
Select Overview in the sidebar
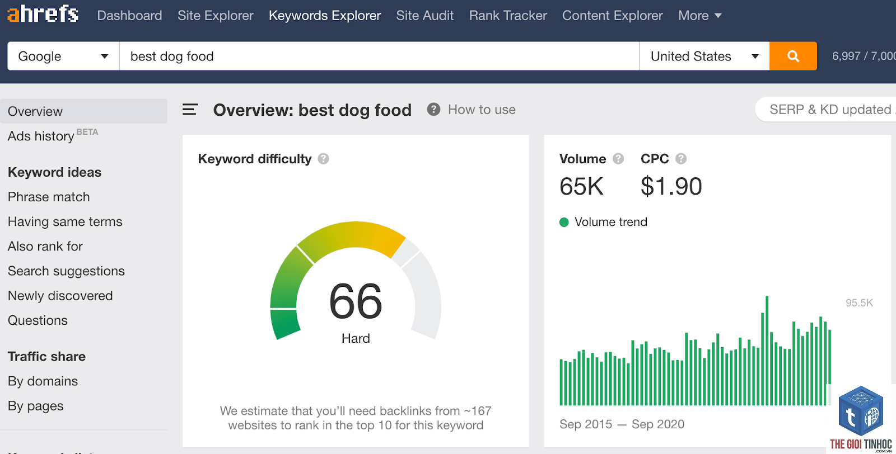point(83,111)
